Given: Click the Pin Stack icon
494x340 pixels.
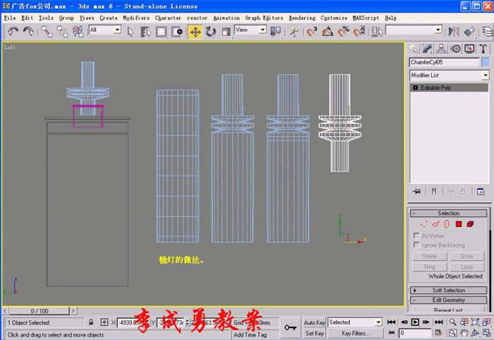Looking at the screenshot, I should point(417,191).
